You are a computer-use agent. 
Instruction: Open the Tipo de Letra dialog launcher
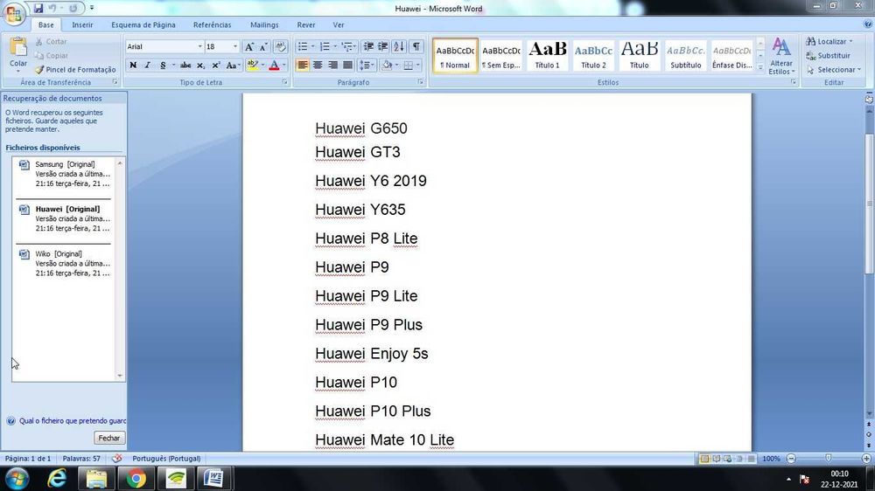pos(284,82)
